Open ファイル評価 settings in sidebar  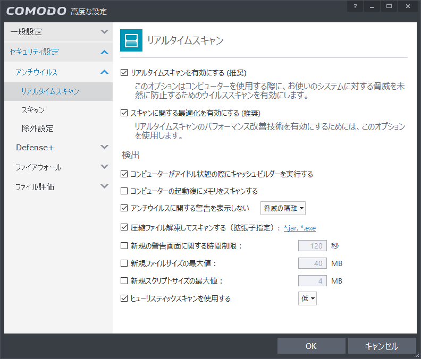pos(58,187)
